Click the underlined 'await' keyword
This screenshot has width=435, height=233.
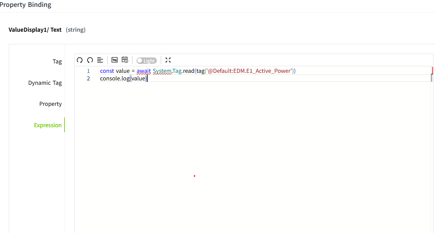point(144,71)
